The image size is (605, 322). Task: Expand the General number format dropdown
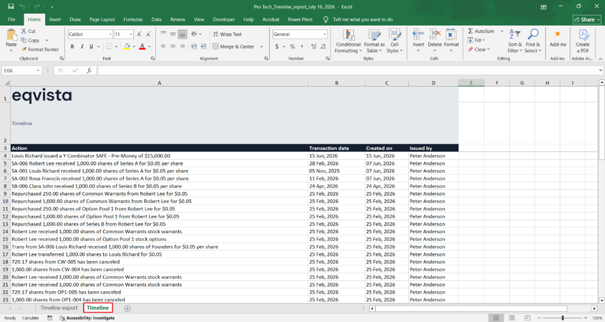tap(324, 34)
